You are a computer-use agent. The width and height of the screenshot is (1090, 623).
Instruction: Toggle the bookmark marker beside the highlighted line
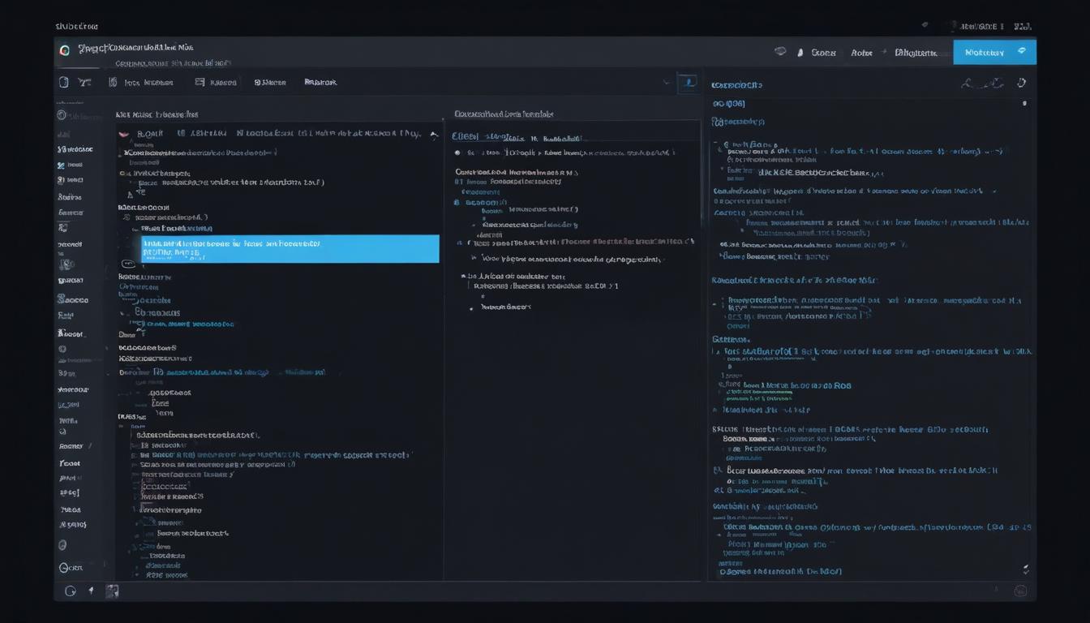pos(127,263)
